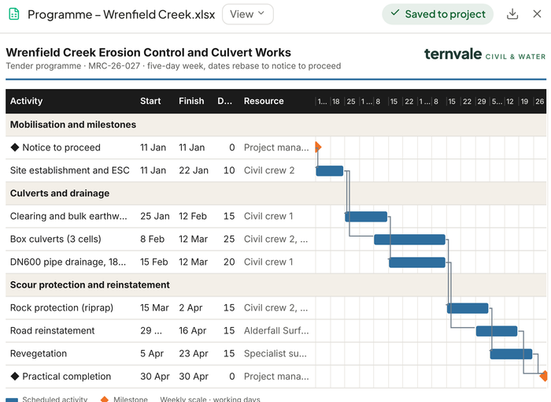Click the ternvale Civil & Water logo

tap(485, 54)
